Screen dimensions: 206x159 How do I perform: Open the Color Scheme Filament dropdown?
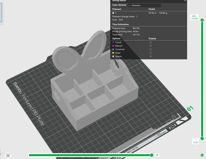tap(144, 5)
